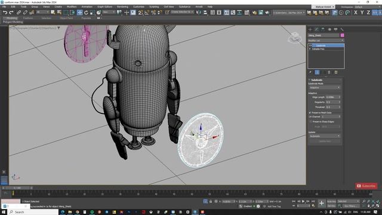Click the Align tool icon
Screen dimensions: 382x215
coord(205,13)
